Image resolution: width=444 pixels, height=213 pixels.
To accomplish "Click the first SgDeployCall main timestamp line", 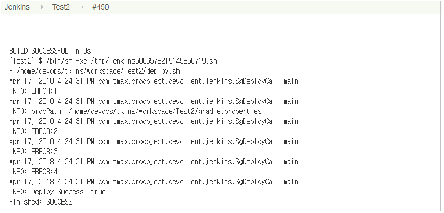I will tap(154, 81).
